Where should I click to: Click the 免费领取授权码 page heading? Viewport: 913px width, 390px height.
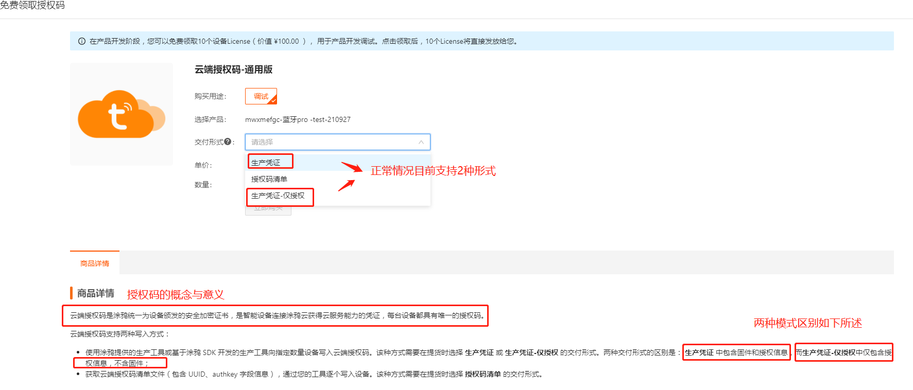click(32, 5)
